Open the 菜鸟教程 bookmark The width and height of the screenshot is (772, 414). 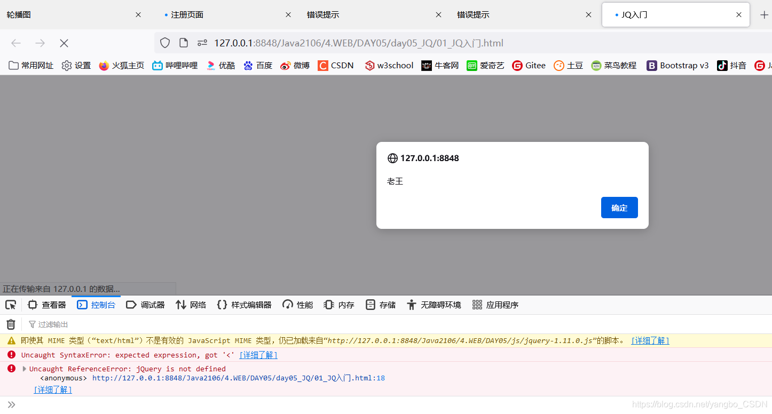pyautogui.click(x=614, y=66)
